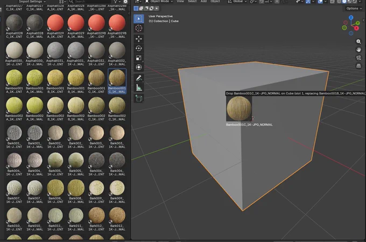The width and height of the screenshot is (366, 242).
Task: Select Bark001_ 1K-J...ENT gray material
Action: 14,136
